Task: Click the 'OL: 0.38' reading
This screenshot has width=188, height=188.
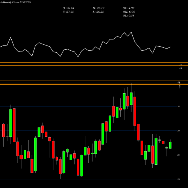Action: coord(129,15)
